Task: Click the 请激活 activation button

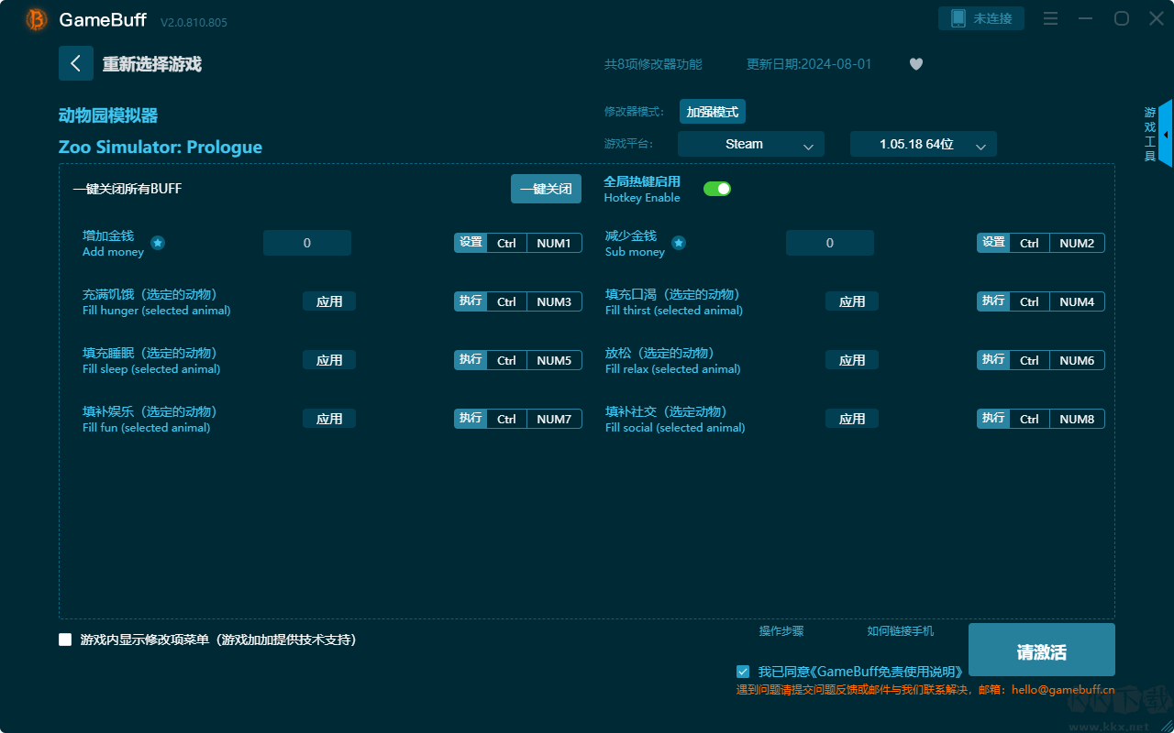Action: [1042, 650]
